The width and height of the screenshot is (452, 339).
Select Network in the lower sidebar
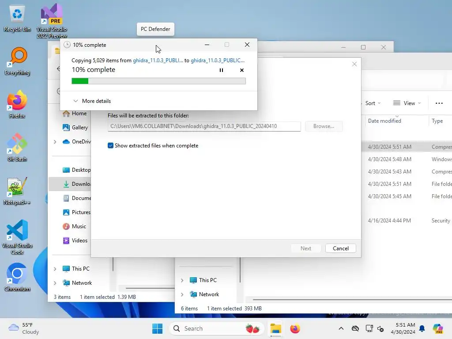[x=204, y=294]
